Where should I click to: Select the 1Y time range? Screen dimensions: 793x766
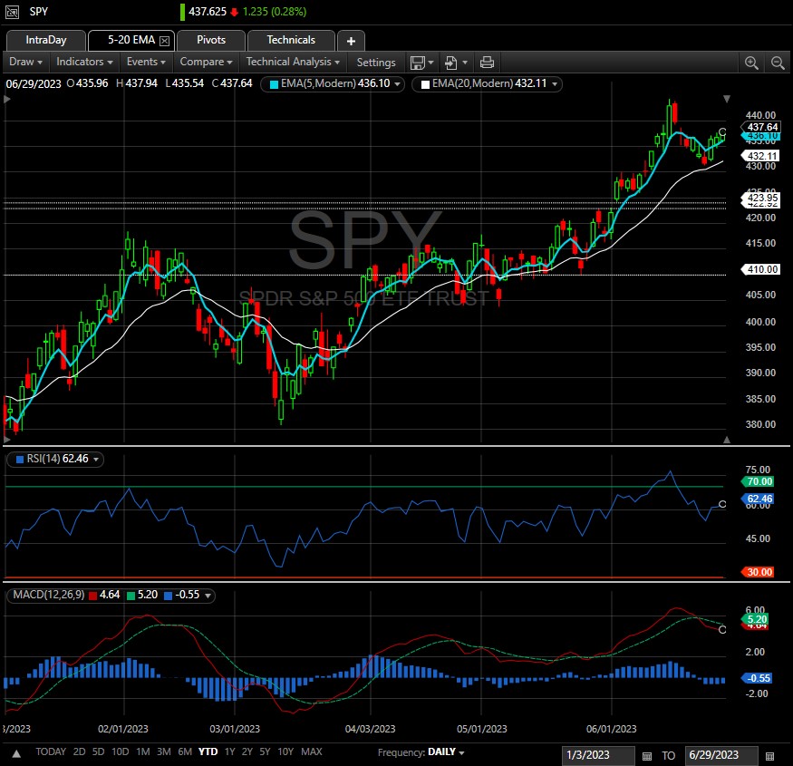[x=229, y=751]
